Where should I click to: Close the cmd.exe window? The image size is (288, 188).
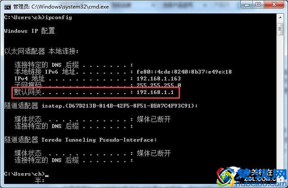[x=274, y=4]
